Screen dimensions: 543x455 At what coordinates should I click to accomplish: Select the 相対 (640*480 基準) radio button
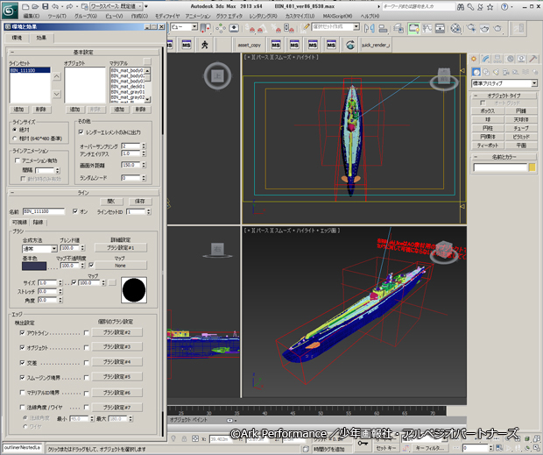(15, 139)
